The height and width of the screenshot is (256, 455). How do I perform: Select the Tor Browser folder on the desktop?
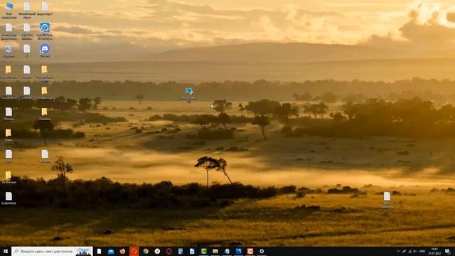(x=9, y=177)
